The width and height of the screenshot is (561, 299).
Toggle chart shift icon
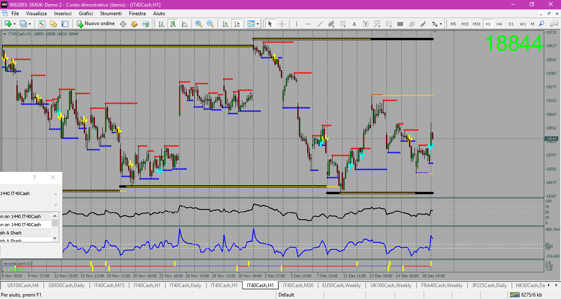click(x=237, y=24)
